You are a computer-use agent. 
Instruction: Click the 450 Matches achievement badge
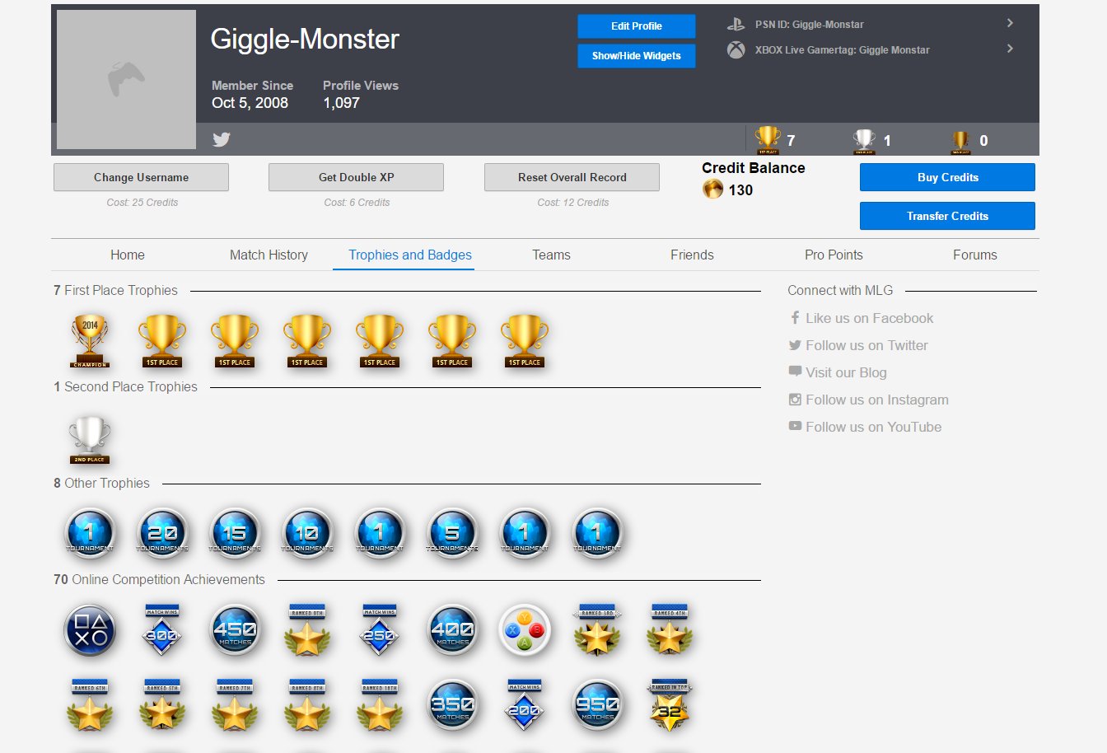(234, 630)
